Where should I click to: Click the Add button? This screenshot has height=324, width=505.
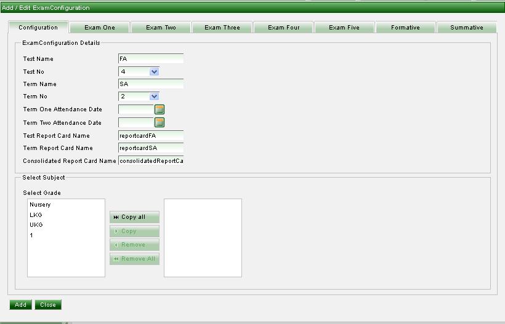point(20,305)
